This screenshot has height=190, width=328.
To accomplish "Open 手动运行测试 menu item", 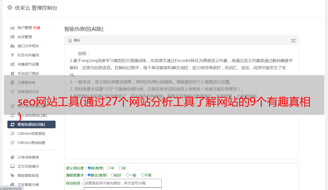I will [28, 73].
